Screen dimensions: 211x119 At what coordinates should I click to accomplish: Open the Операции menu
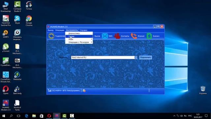point(60,30)
